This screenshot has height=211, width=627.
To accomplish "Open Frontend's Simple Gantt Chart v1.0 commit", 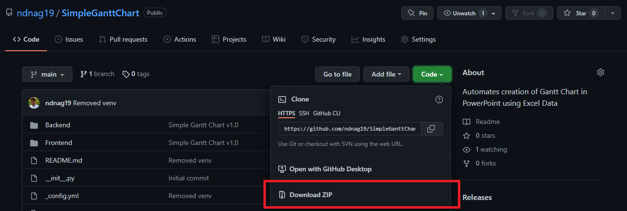I will tap(203, 143).
